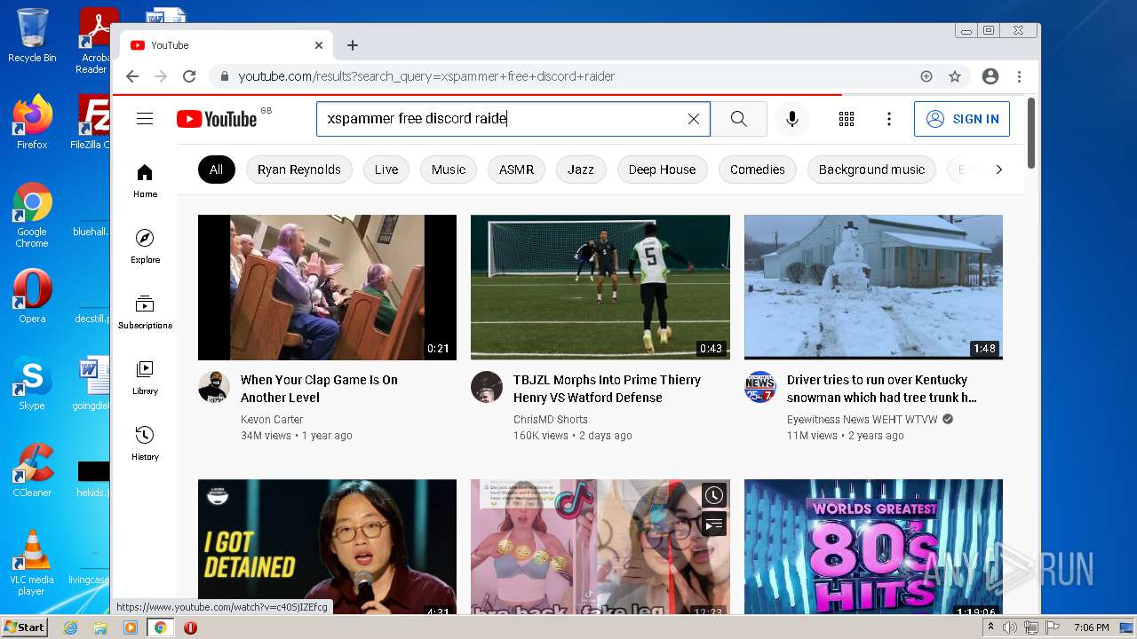Image resolution: width=1137 pixels, height=639 pixels.
Task: Open 'Driver tries to run over Kentucky snowman' title
Action: 881,389
